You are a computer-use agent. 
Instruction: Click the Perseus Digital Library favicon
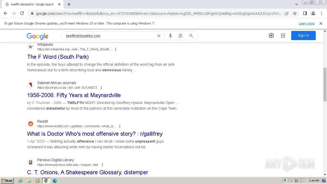point(31,162)
